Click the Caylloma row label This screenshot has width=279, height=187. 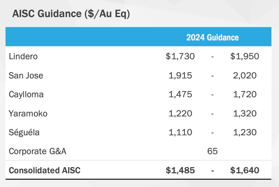coord(26,94)
